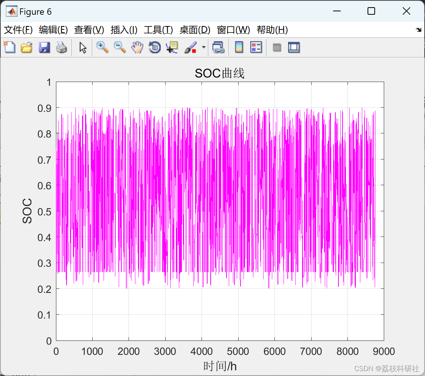This screenshot has height=376, width=425.
Task: Select the Edit Plot arrow tool
Action: (83, 47)
